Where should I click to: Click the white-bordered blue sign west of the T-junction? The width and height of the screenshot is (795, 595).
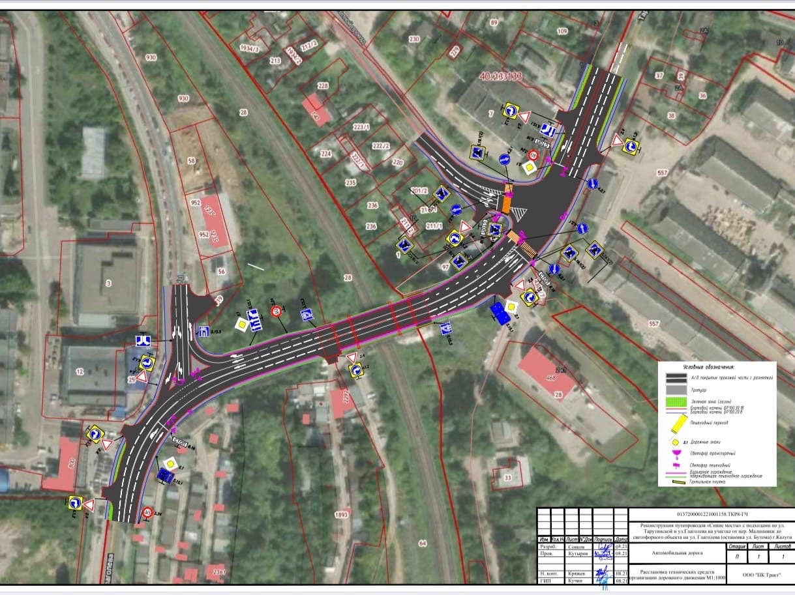pos(144,341)
